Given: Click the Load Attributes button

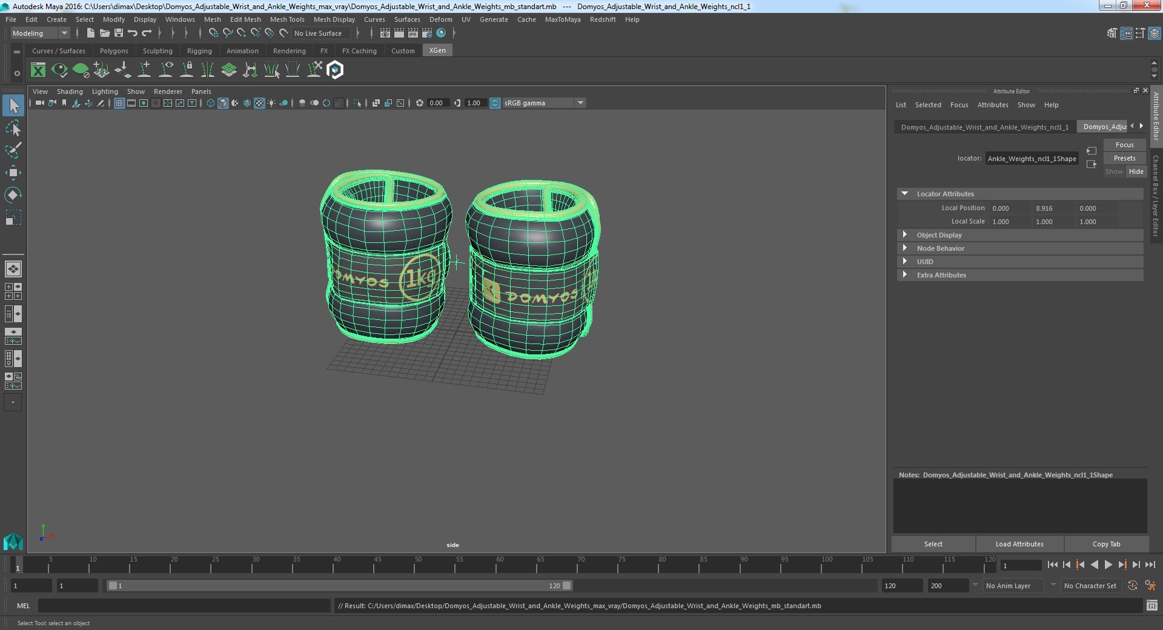Looking at the screenshot, I should point(1019,544).
